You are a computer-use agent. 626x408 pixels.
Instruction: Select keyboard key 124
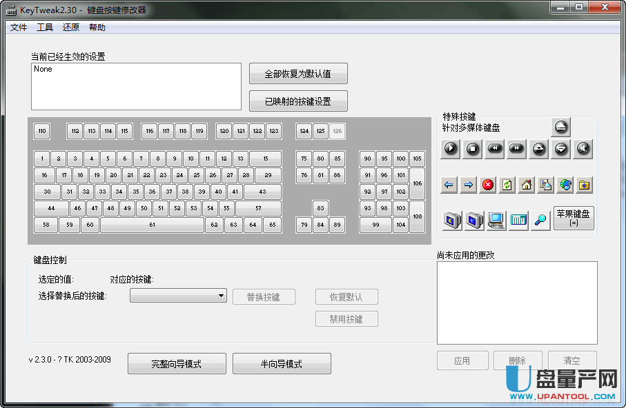(304, 131)
